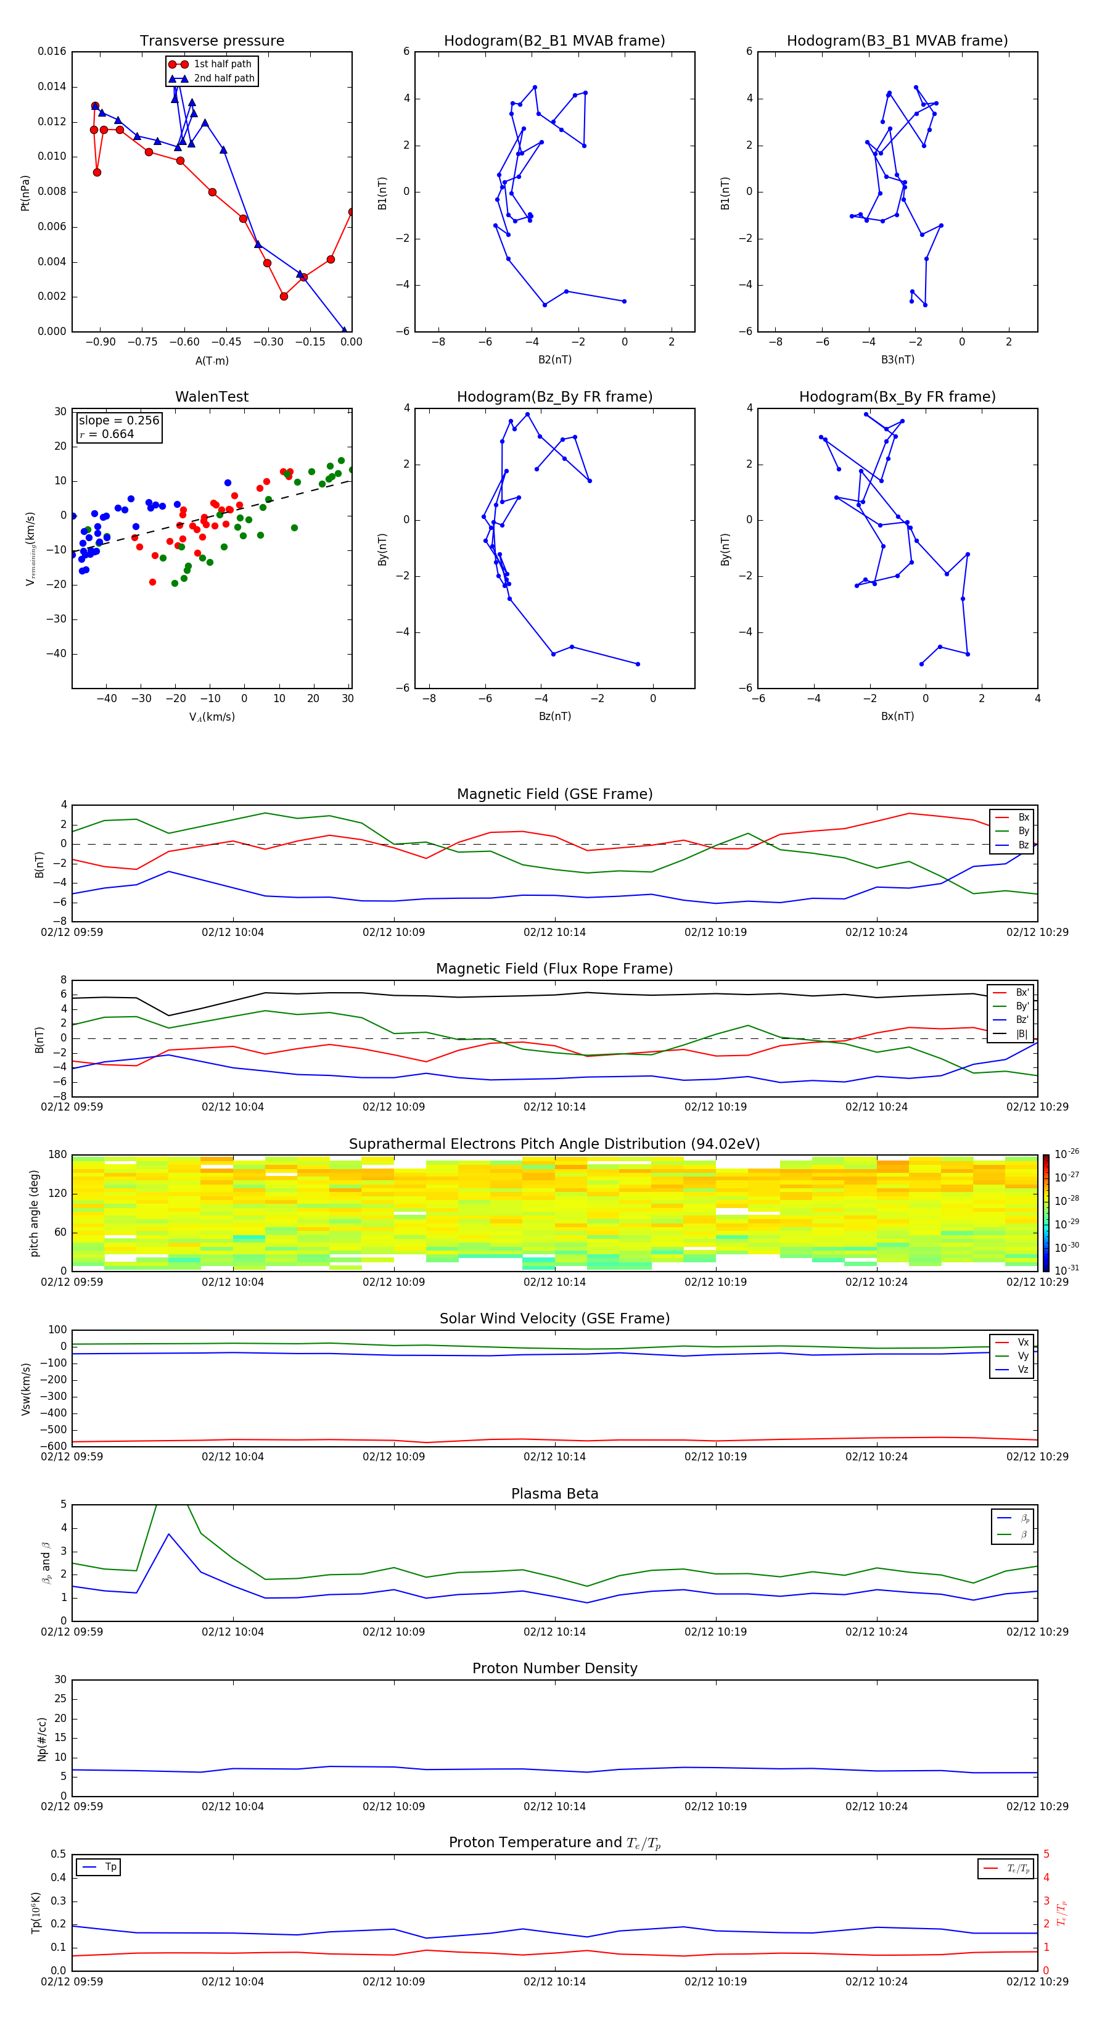Click the 'Np(#/cc)' y-axis label

point(42,1739)
